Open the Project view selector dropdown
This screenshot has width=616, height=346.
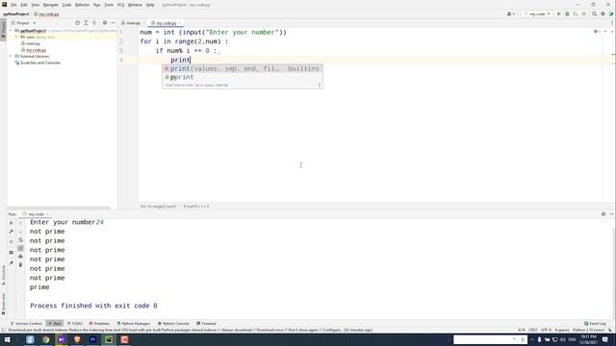pos(23,23)
